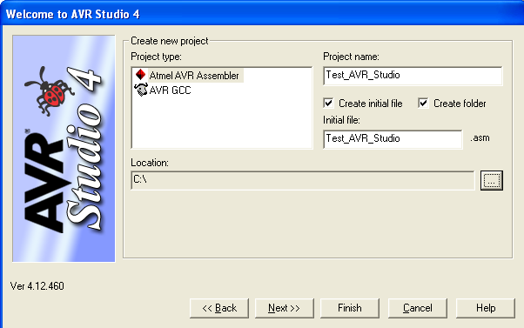Uncheck Create folder checkbox

(423, 104)
